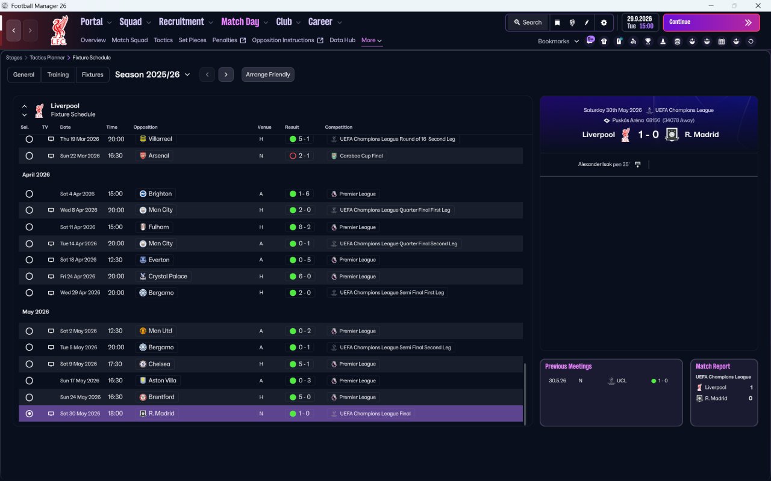Click the previous meeting 30.5.26 row

(611, 381)
